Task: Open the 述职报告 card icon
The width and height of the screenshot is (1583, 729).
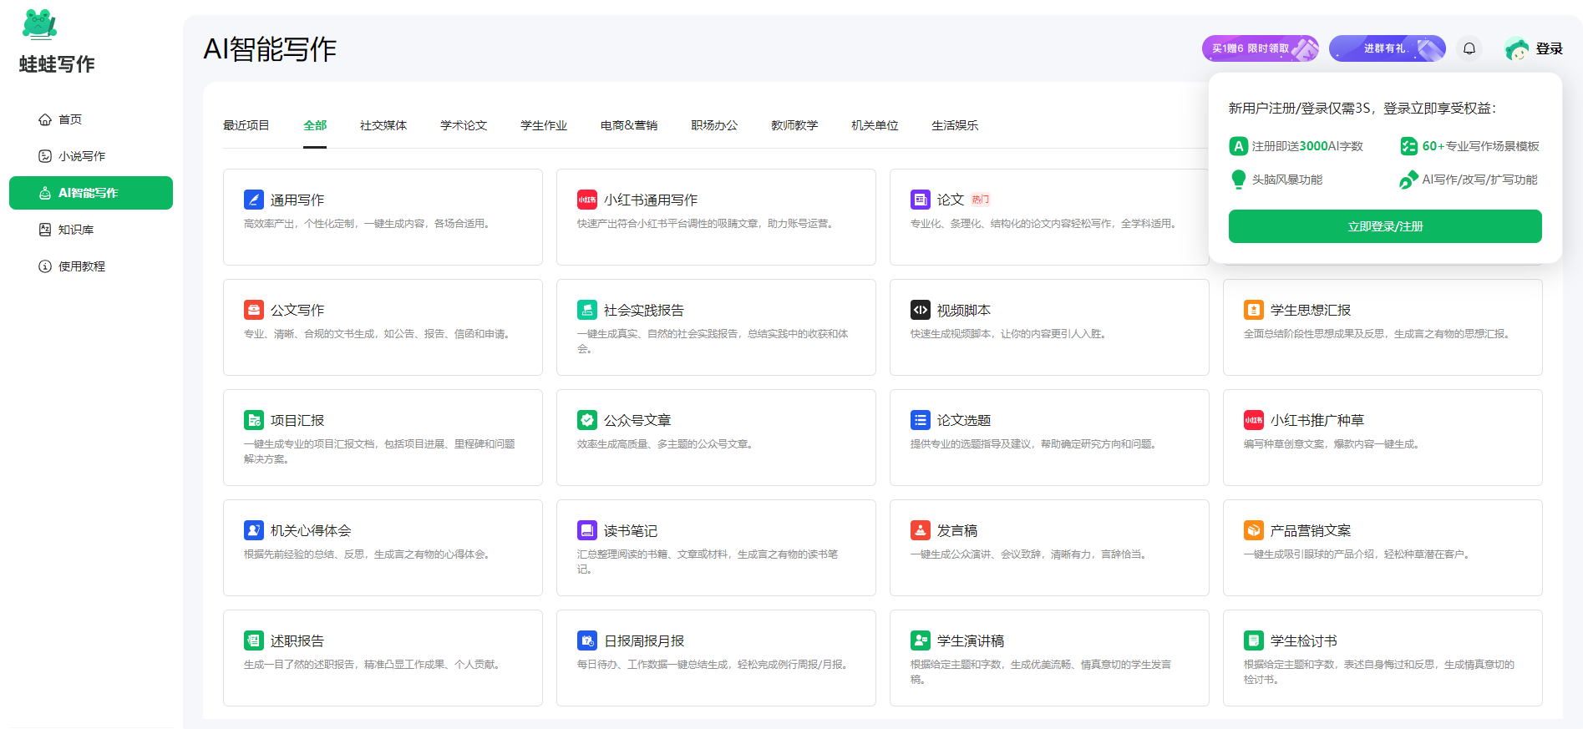Action: click(x=254, y=640)
